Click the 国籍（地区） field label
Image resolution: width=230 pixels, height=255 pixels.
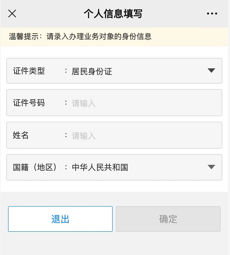pos(35,168)
